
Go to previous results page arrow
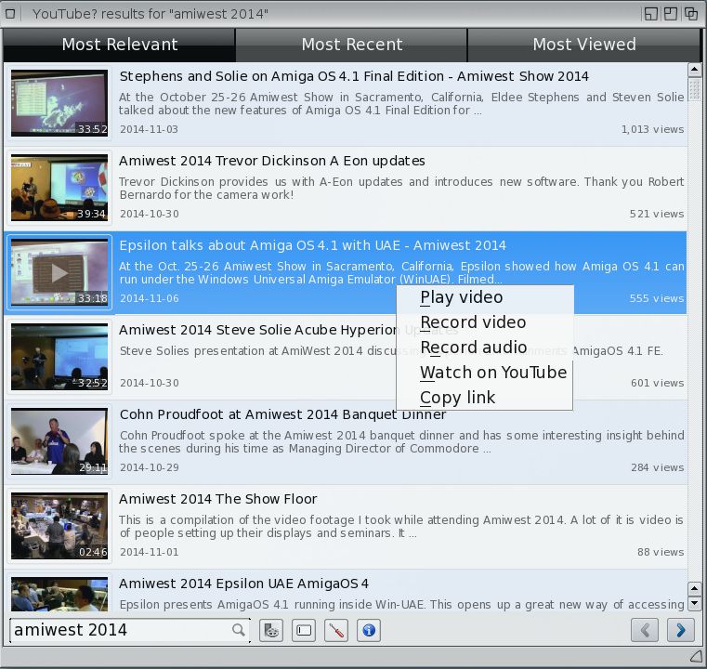(645, 630)
